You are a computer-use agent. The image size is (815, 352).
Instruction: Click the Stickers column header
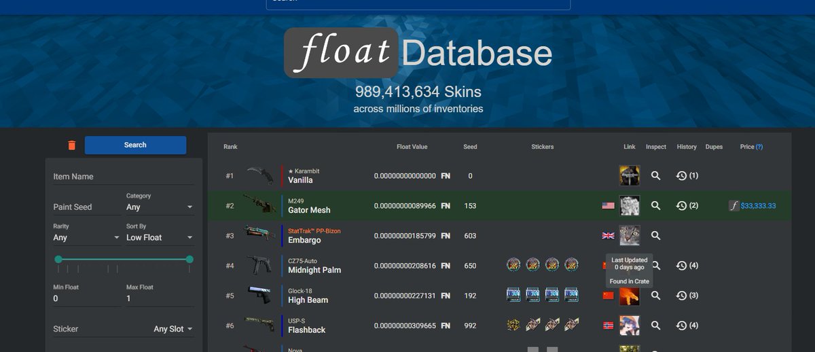(543, 147)
